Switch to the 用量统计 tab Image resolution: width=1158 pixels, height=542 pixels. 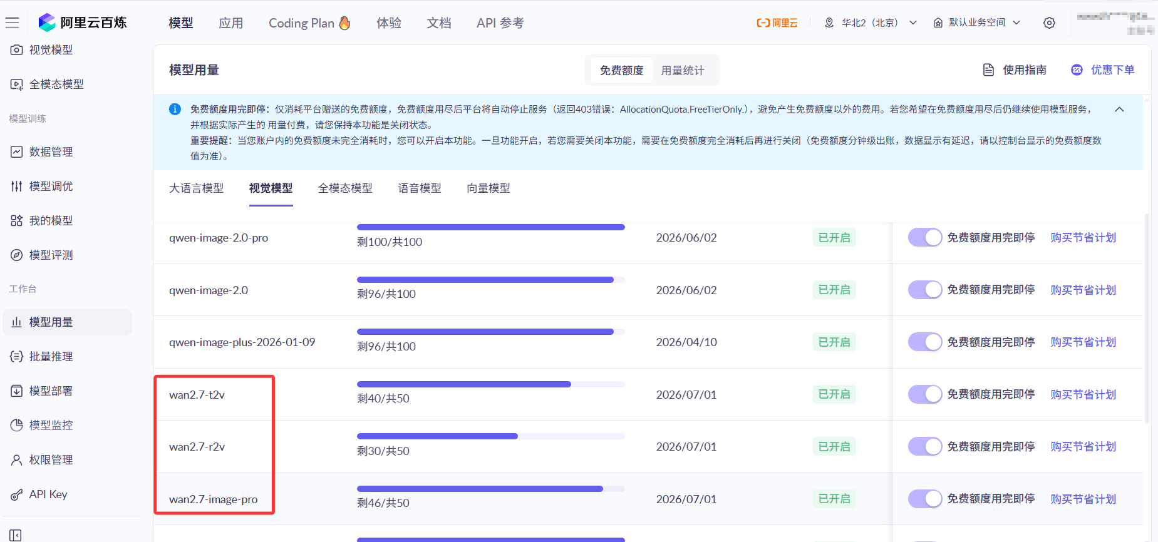tap(683, 70)
